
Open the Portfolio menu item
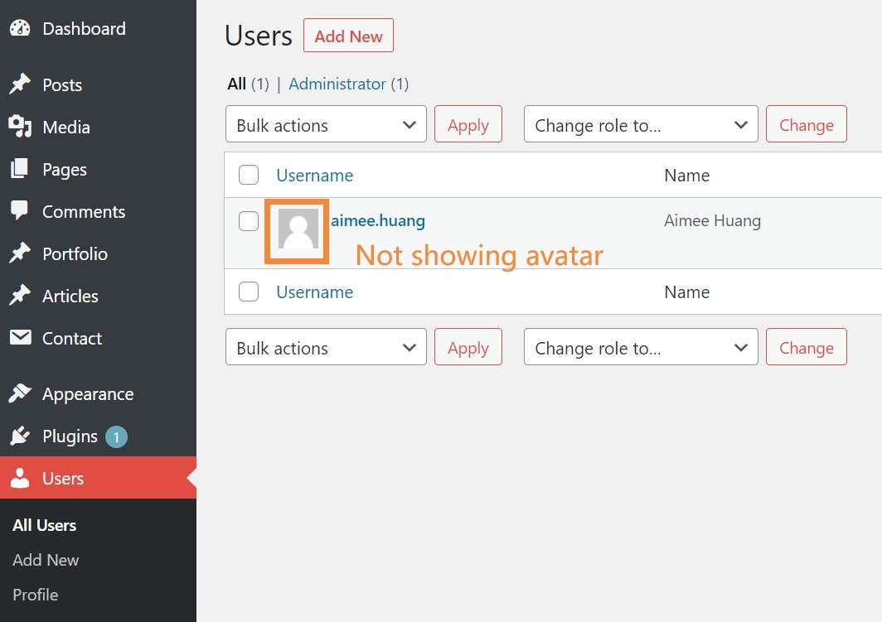(x=75, y=253)
